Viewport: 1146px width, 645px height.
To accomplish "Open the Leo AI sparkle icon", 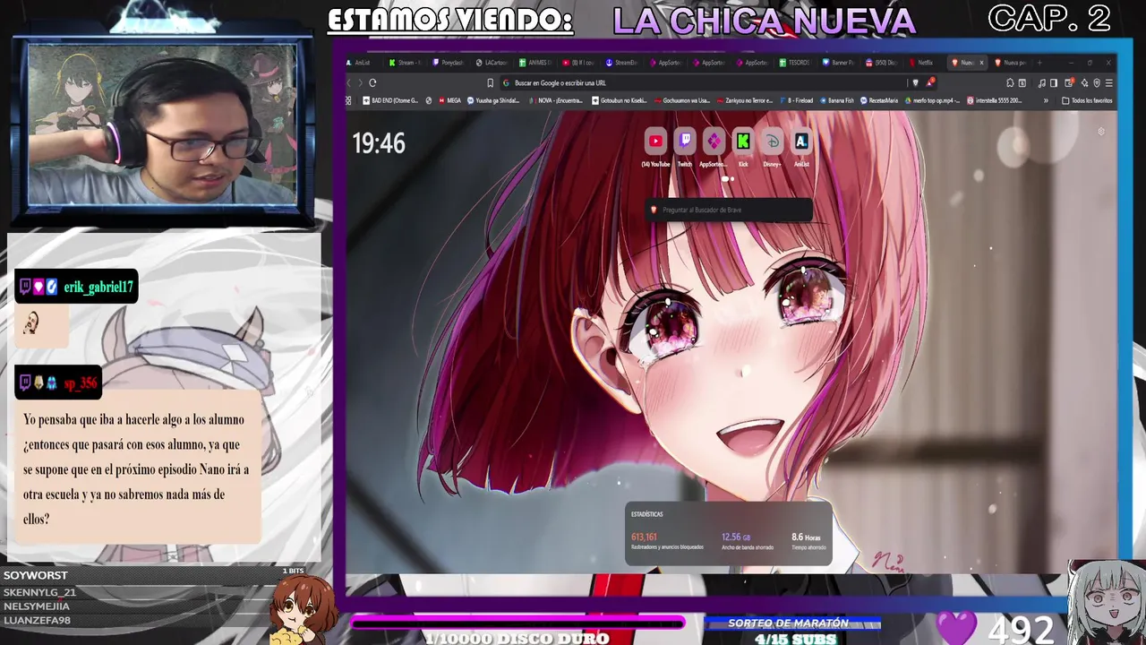I will pos(1084,83).
